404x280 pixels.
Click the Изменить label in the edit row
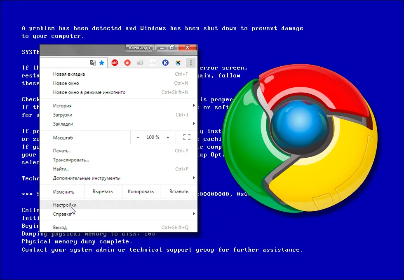(63, 192)
